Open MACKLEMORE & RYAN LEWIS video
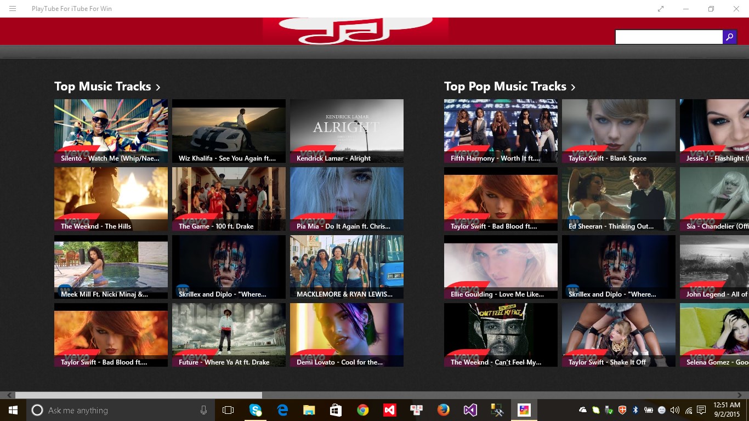The height and width of the screenshot is (421, 749). (347, 267)
